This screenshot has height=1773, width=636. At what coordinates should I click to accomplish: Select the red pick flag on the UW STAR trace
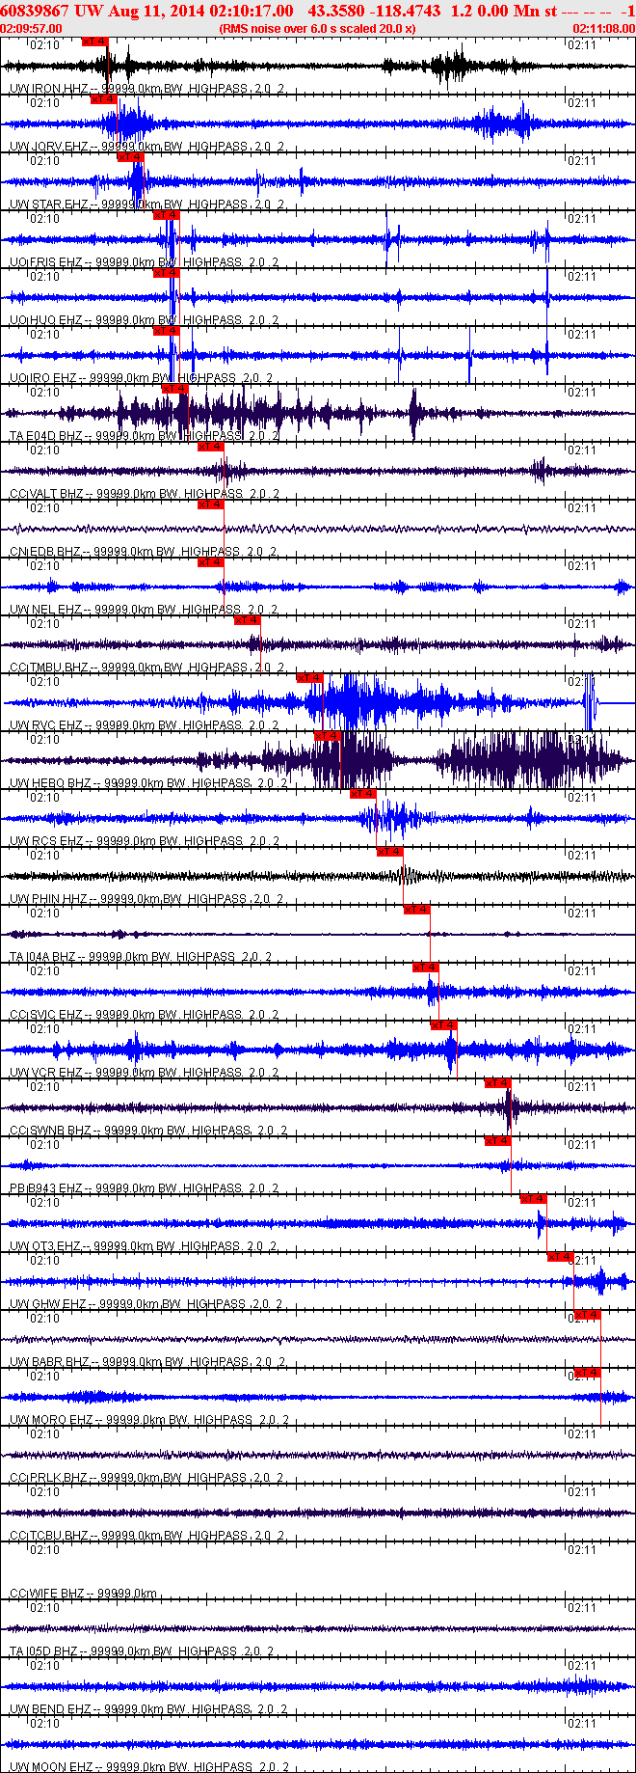pyautogui.click(x=130, y=157)
